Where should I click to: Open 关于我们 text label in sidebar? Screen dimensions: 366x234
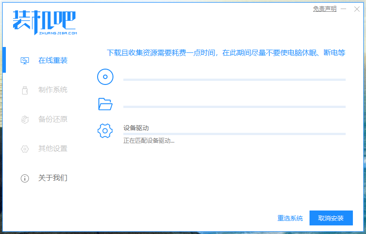53,178
